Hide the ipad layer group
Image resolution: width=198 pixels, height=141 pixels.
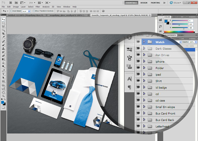tap(138, 74)
